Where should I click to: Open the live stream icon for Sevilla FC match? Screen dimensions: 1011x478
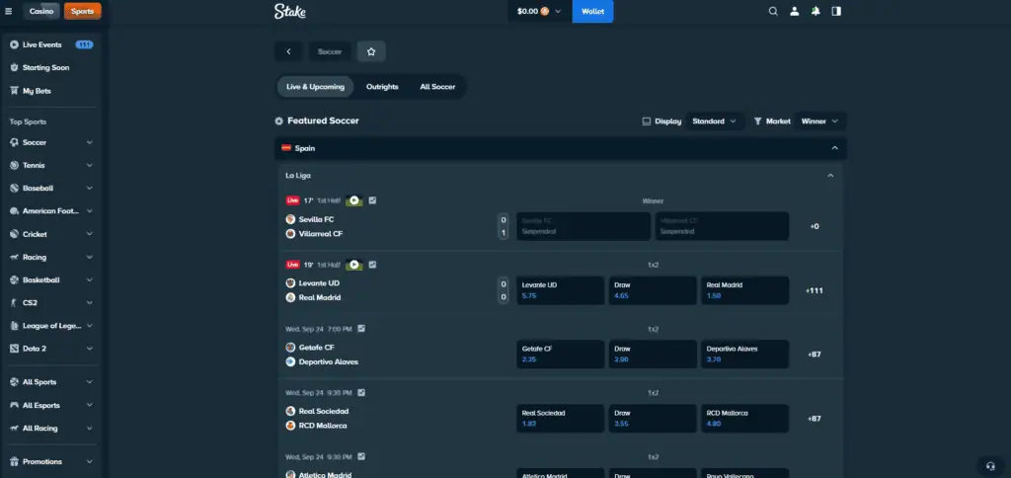[x=353, y=200]
